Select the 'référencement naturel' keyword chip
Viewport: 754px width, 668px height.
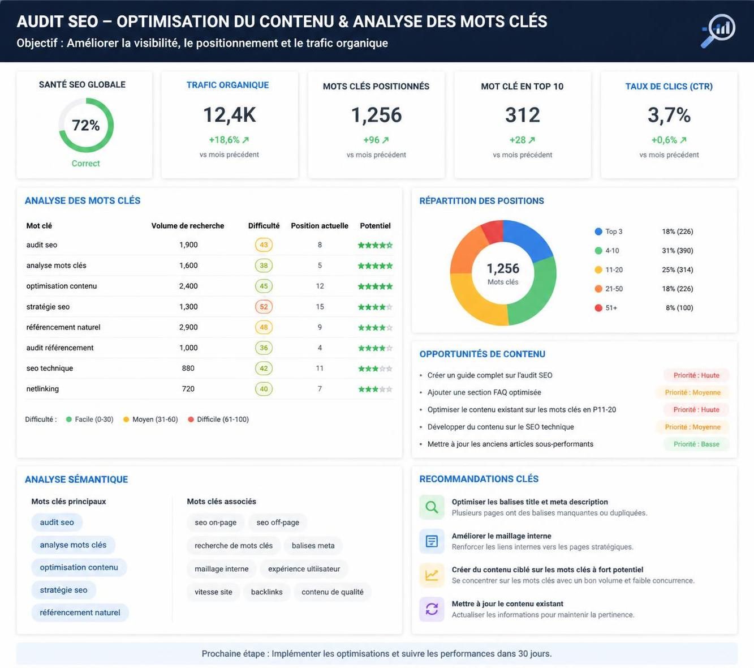80,613
